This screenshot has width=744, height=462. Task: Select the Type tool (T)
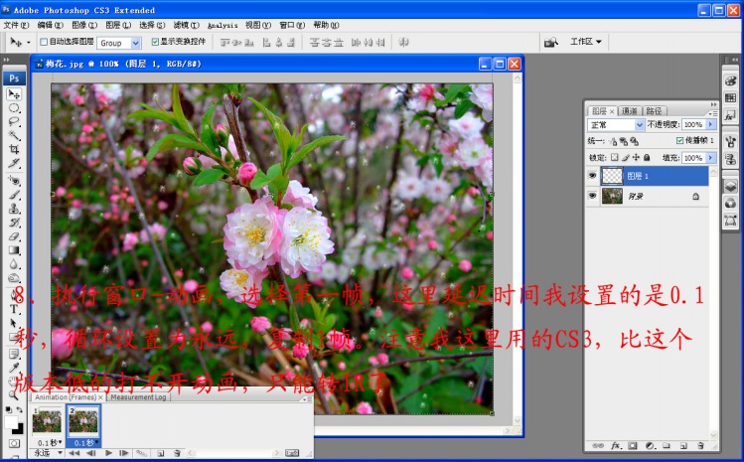pyautogui.click(x=14, y=309)
